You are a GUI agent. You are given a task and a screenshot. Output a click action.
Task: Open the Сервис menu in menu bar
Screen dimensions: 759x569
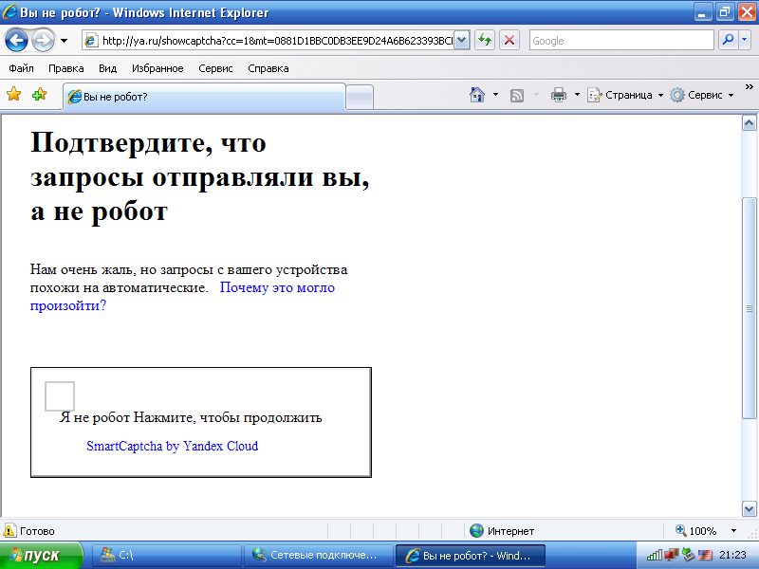click(215, 68)
